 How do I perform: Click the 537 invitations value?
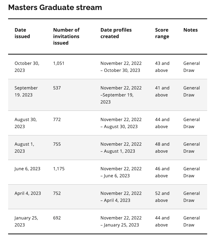pos(57,88)
